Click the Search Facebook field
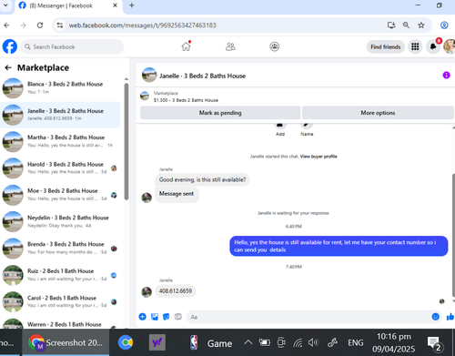 [72, 46]
